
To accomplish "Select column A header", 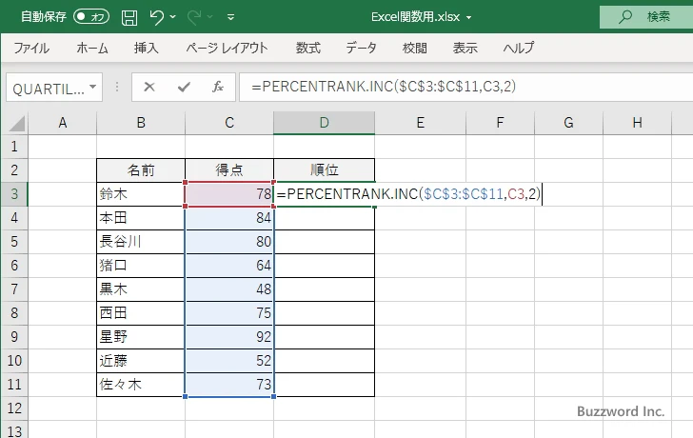I will pos(63,123).
